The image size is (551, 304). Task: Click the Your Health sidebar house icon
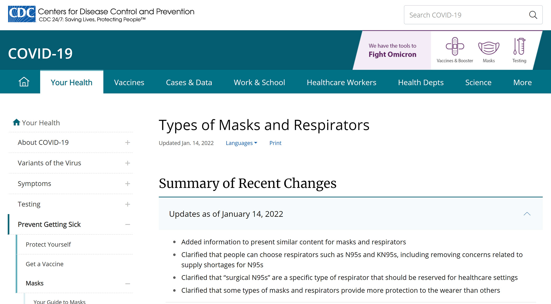17,122
